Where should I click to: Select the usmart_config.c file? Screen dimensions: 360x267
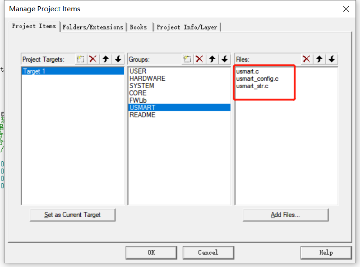coord(257,79)
